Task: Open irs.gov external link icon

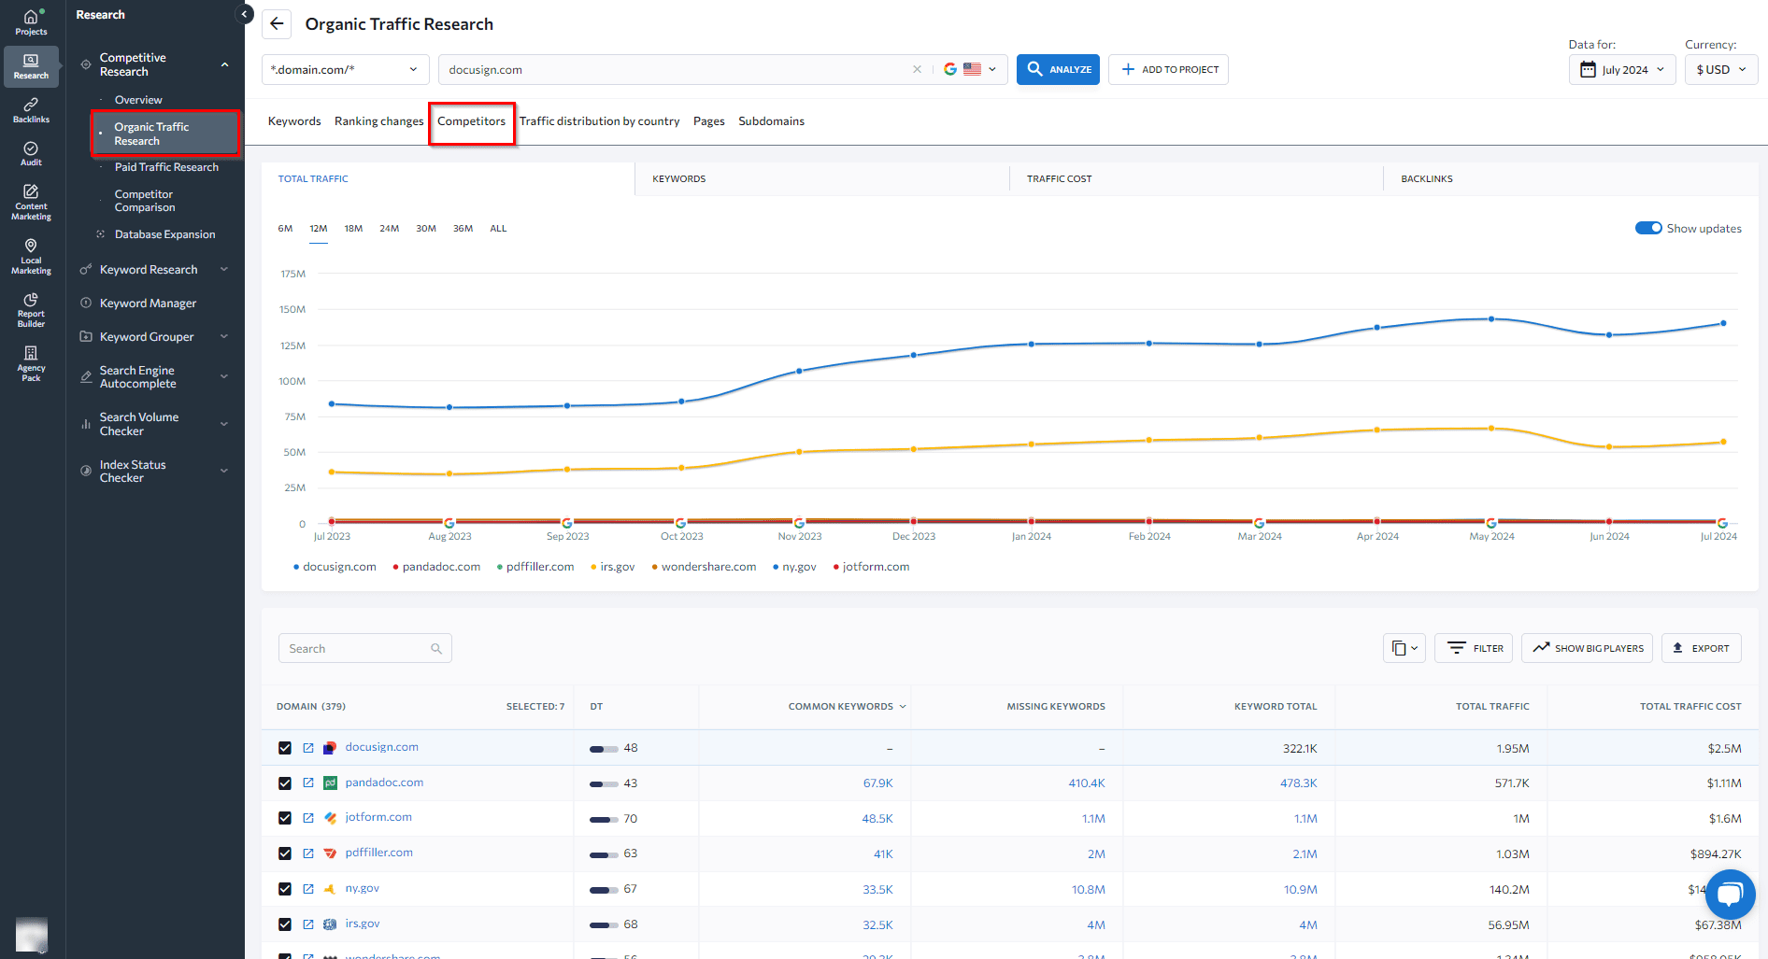Action: click(308, 924)
